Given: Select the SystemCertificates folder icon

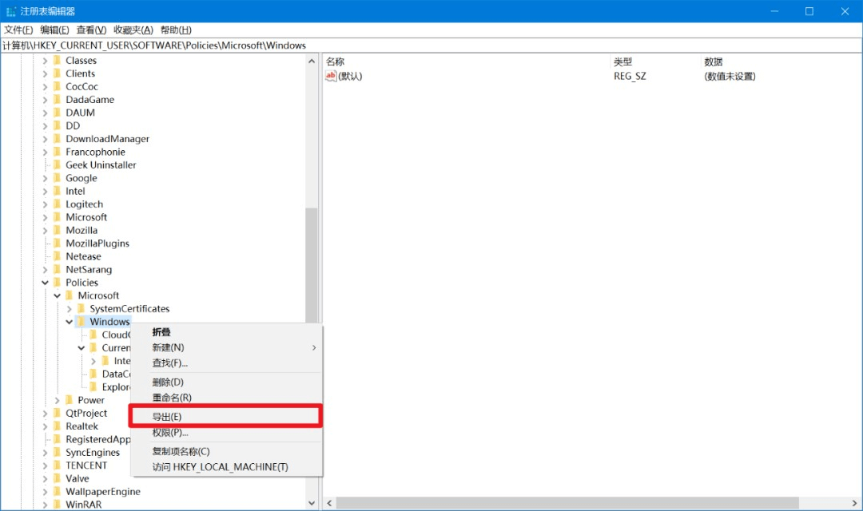Looking at the screenshot, I should pyautogui.click(x=82, y=309).
